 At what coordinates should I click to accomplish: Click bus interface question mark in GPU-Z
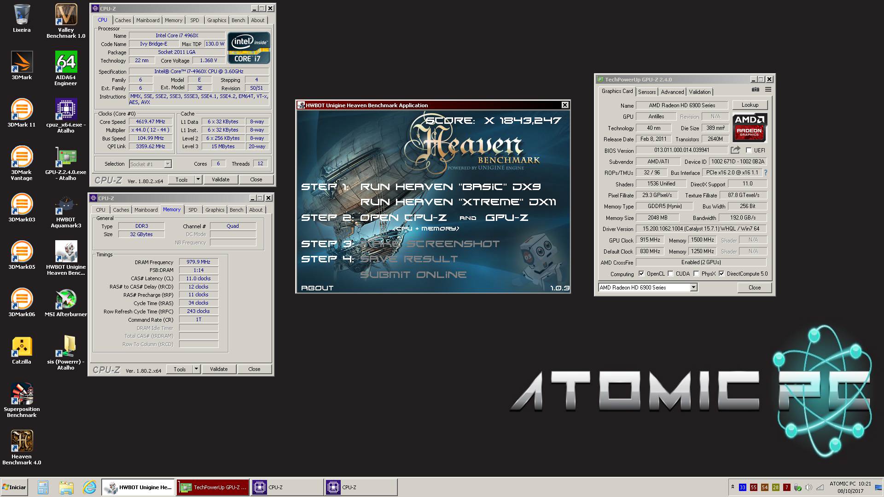(x=766, y=173)
